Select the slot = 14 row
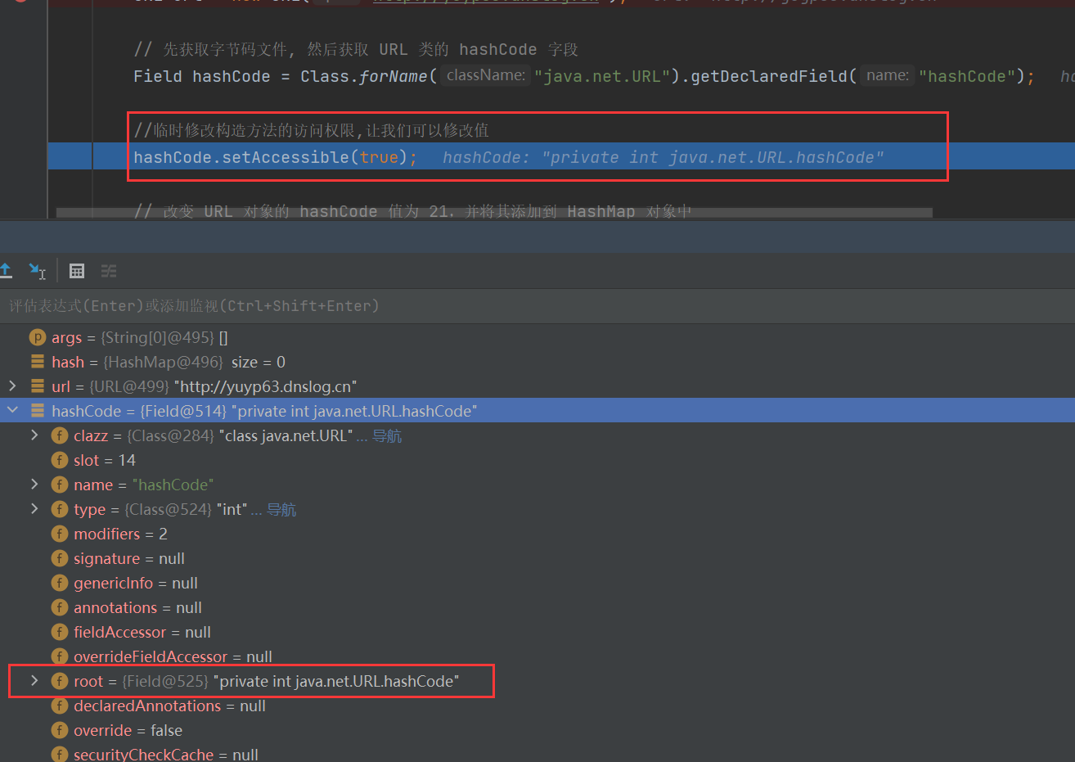 coord(537,460)
